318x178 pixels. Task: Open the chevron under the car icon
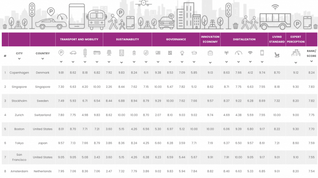pyautogui.click(x=73, y=62)
